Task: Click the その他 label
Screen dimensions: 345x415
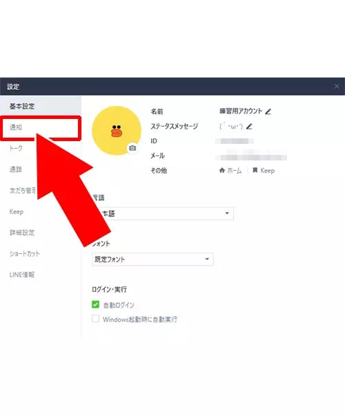Action: pos(159,170)
